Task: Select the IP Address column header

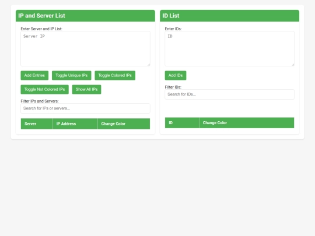Action: click(75, 124)
